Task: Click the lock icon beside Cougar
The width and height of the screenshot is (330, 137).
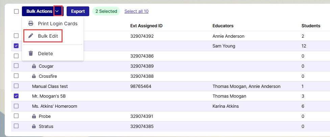Action: 34,66
